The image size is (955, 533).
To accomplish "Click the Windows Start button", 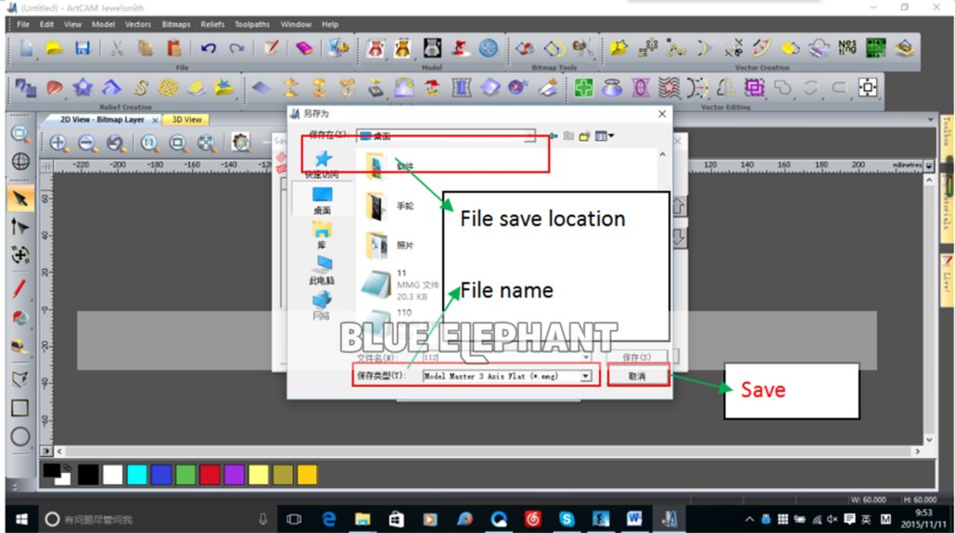I will pos(21,519).
